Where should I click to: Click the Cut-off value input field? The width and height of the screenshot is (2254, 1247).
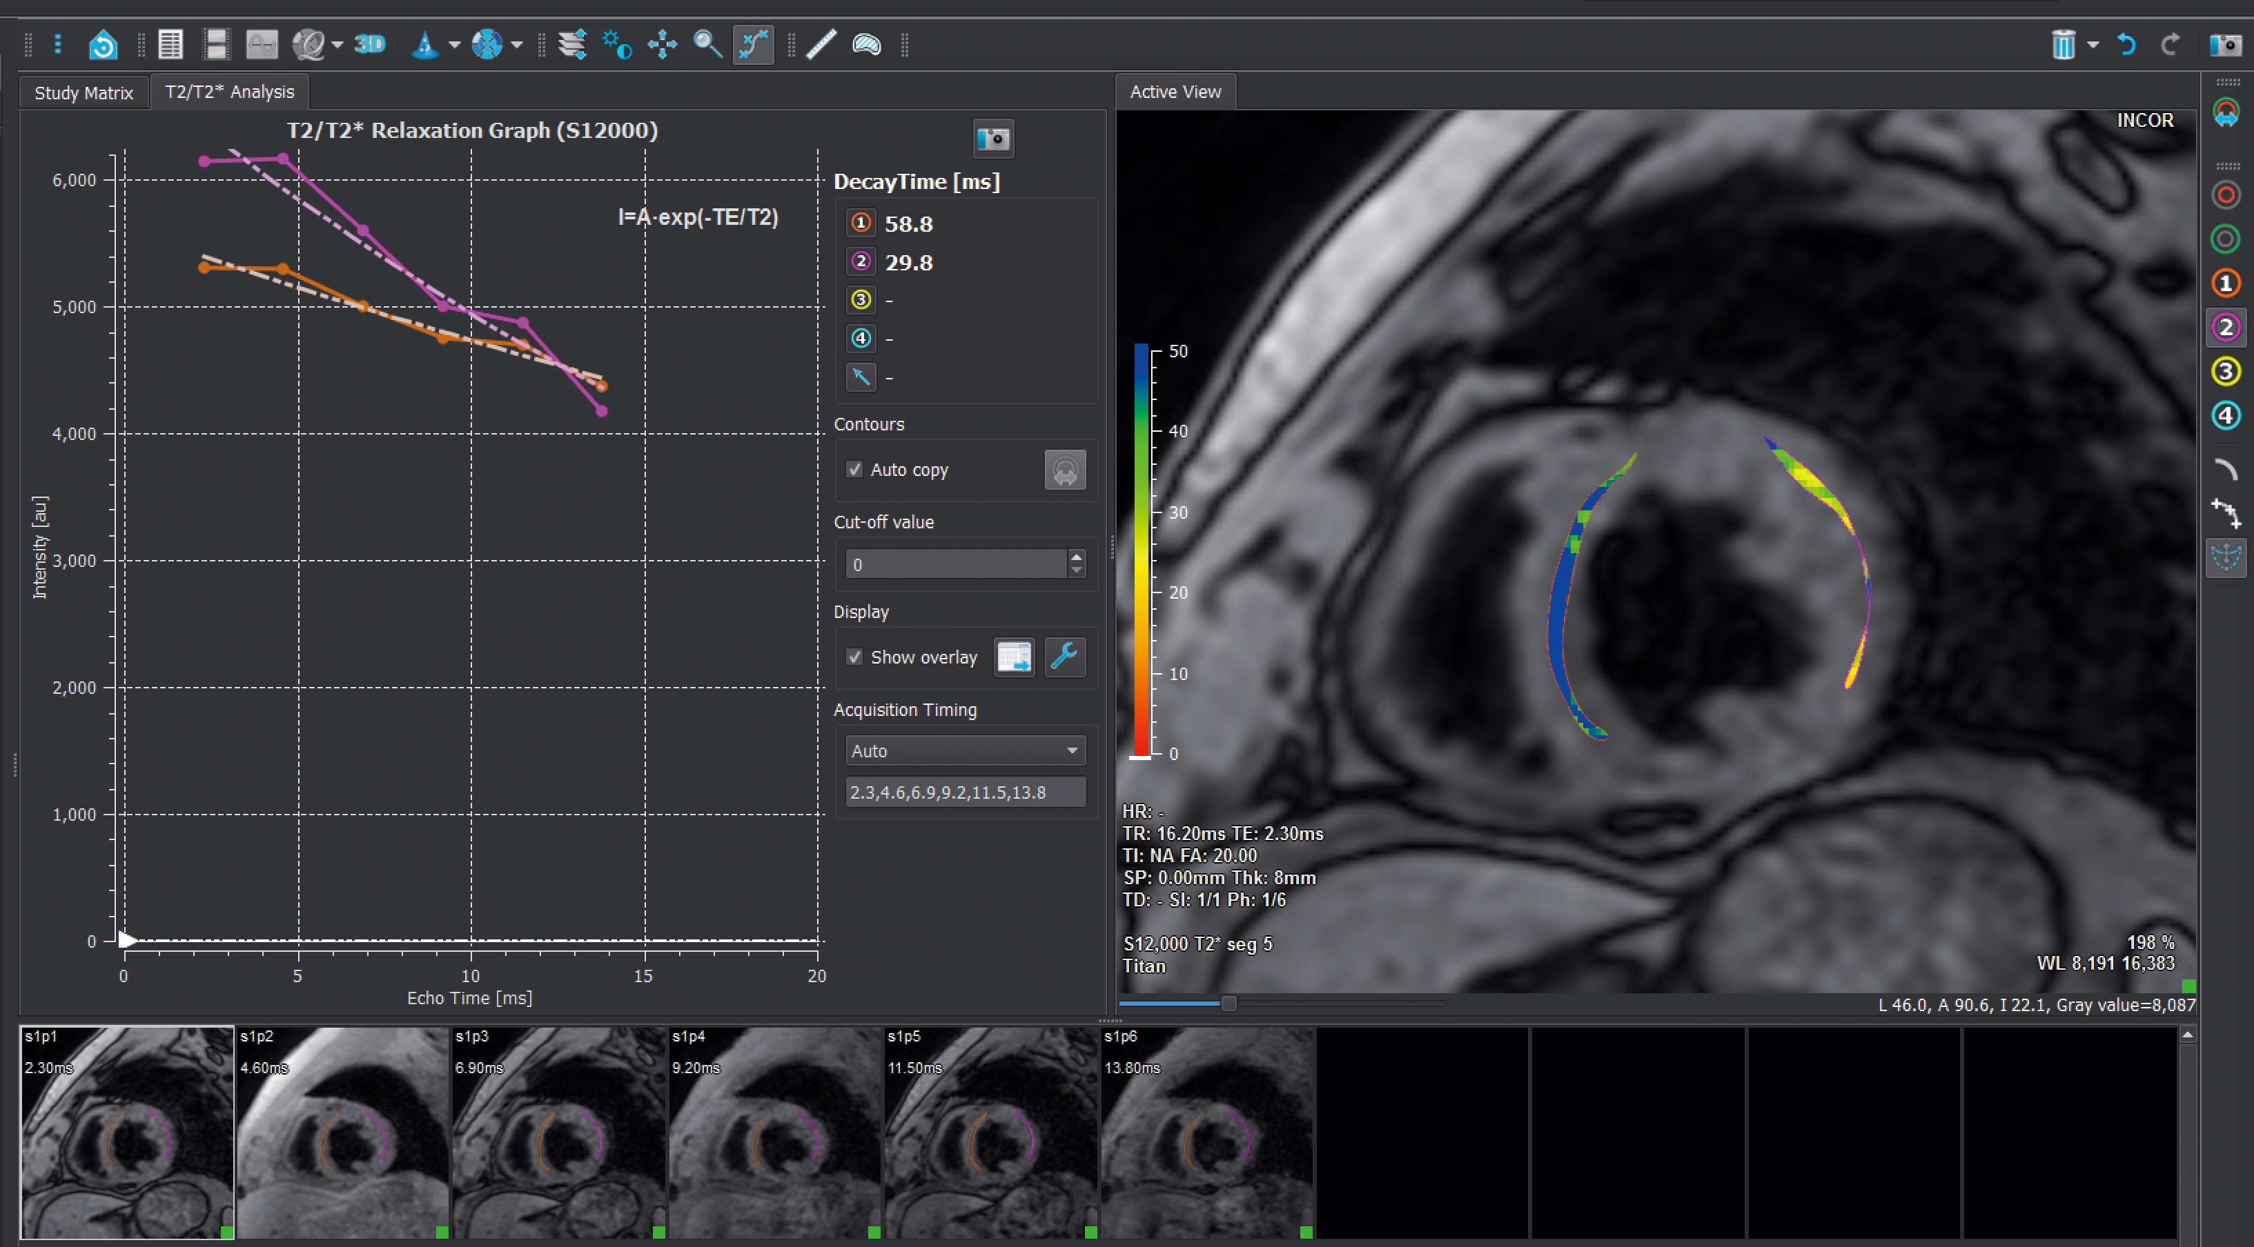tap(957, 564)
